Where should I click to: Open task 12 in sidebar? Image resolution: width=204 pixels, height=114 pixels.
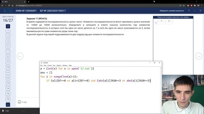[8, 78]
